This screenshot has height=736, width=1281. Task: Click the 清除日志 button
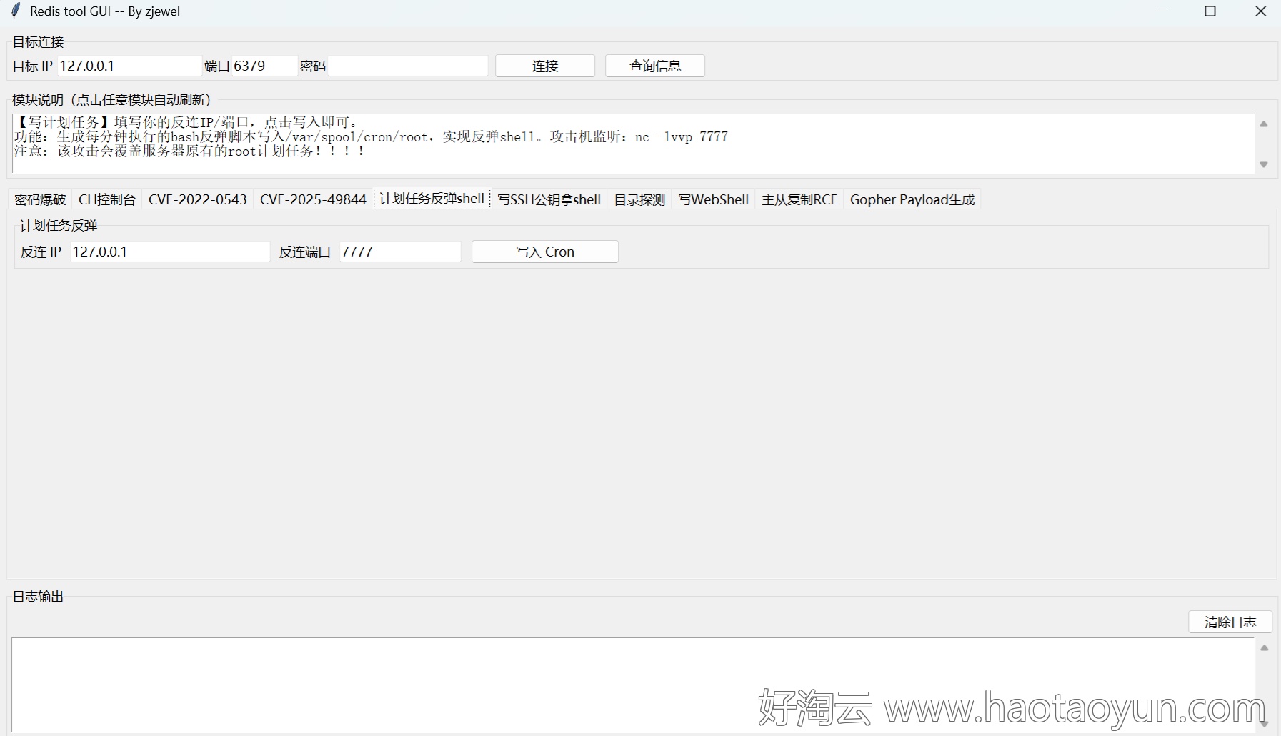(1230, 622)
